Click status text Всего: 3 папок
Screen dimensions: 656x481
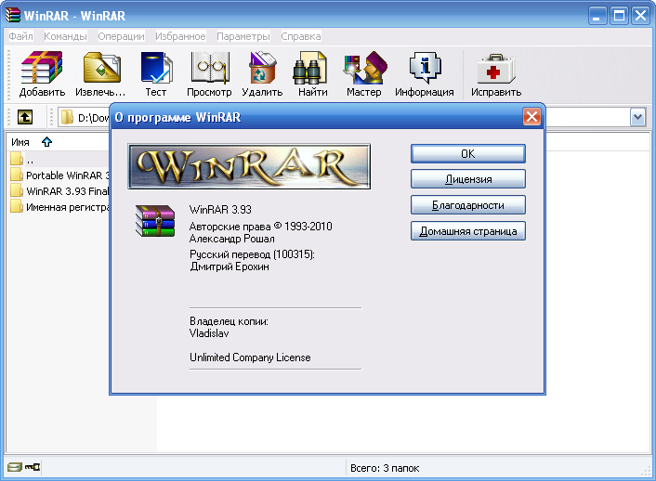[x=385, y=468]
